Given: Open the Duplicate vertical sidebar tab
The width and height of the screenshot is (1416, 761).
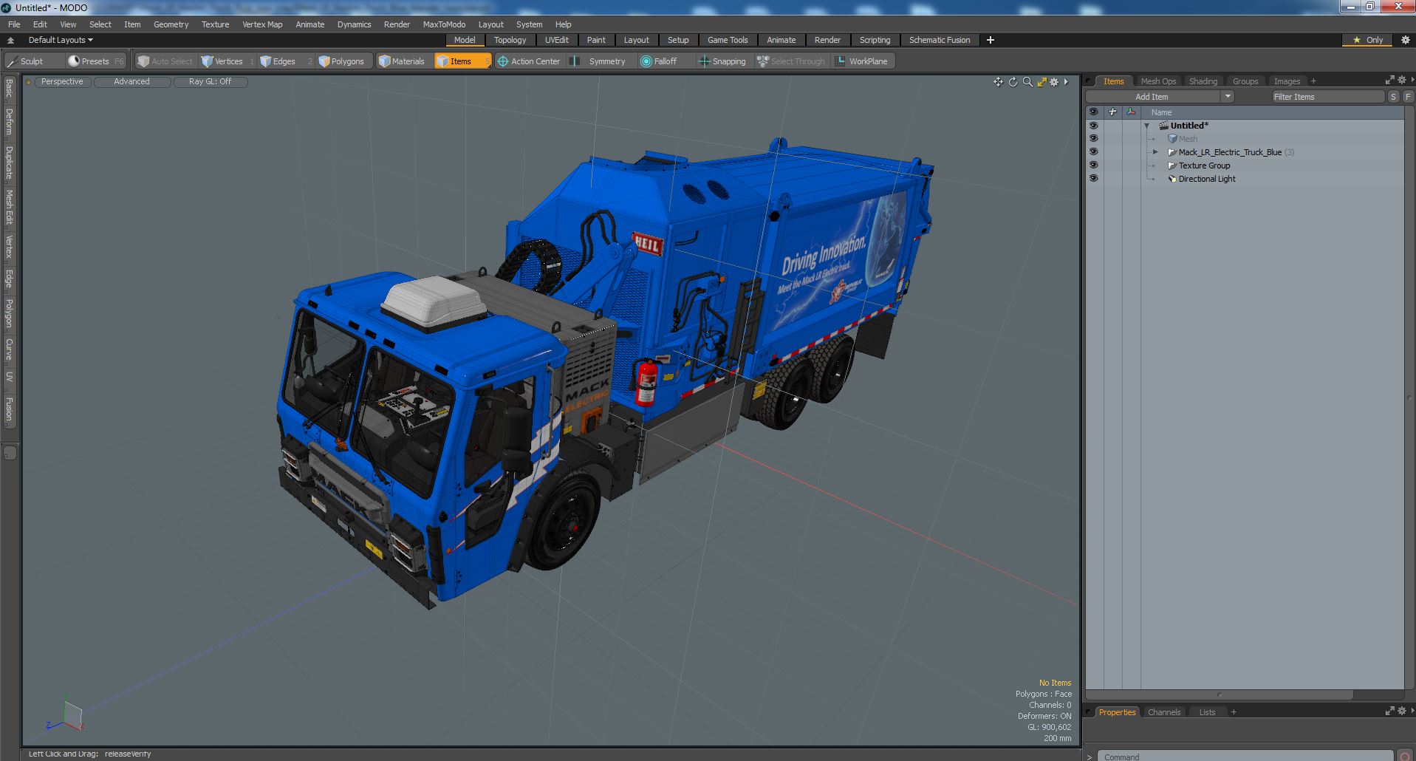Looking at the screenshot, I should 9,163.
